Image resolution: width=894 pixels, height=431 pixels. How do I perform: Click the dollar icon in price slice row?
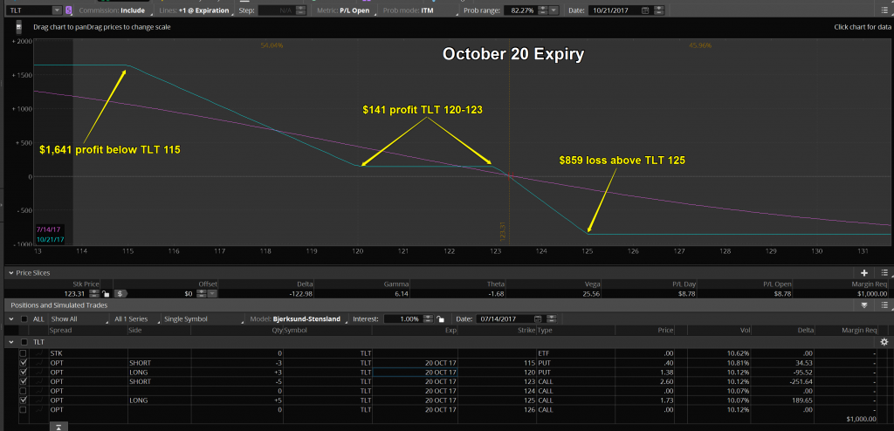point(120,295)
